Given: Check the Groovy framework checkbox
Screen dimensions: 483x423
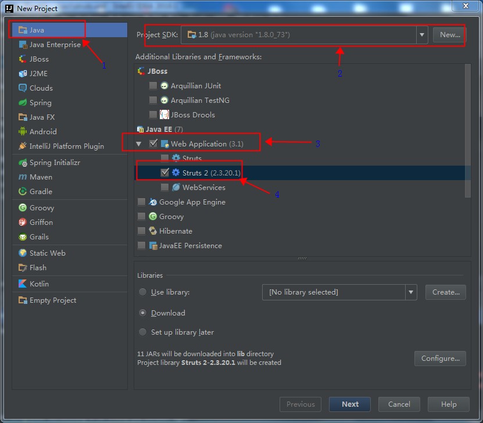Looking at the screenshot, I should (x=141, y=216).
